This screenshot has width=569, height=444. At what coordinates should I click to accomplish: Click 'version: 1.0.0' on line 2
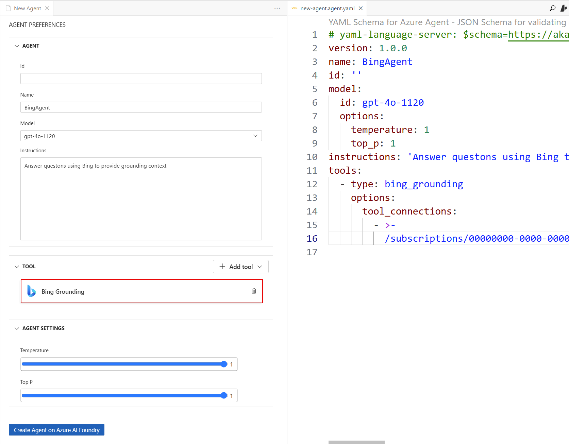point(368,48)
